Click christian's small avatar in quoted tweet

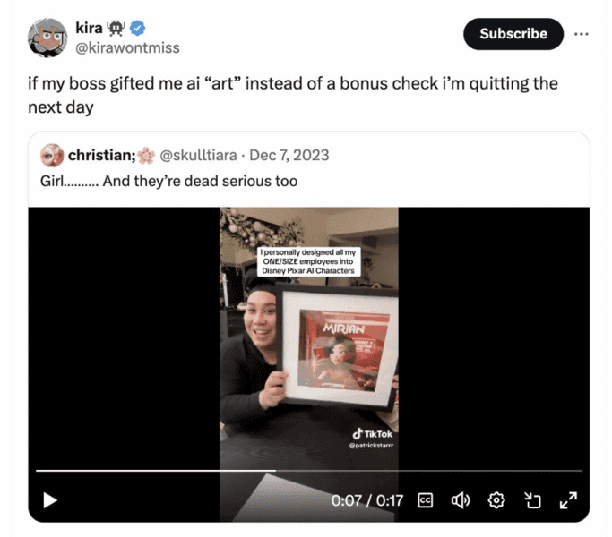(x=52, y=155)
